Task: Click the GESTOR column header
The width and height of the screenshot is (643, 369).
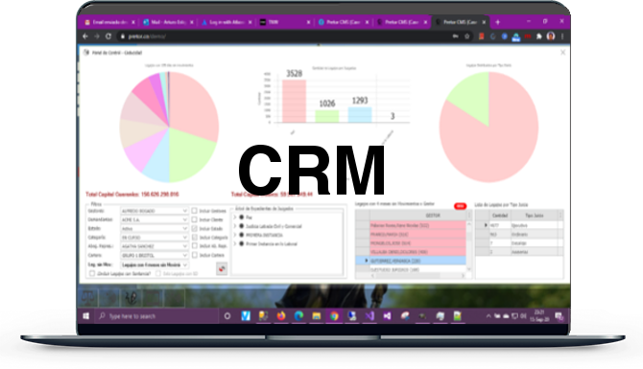Action: click(x=417, y=215)
